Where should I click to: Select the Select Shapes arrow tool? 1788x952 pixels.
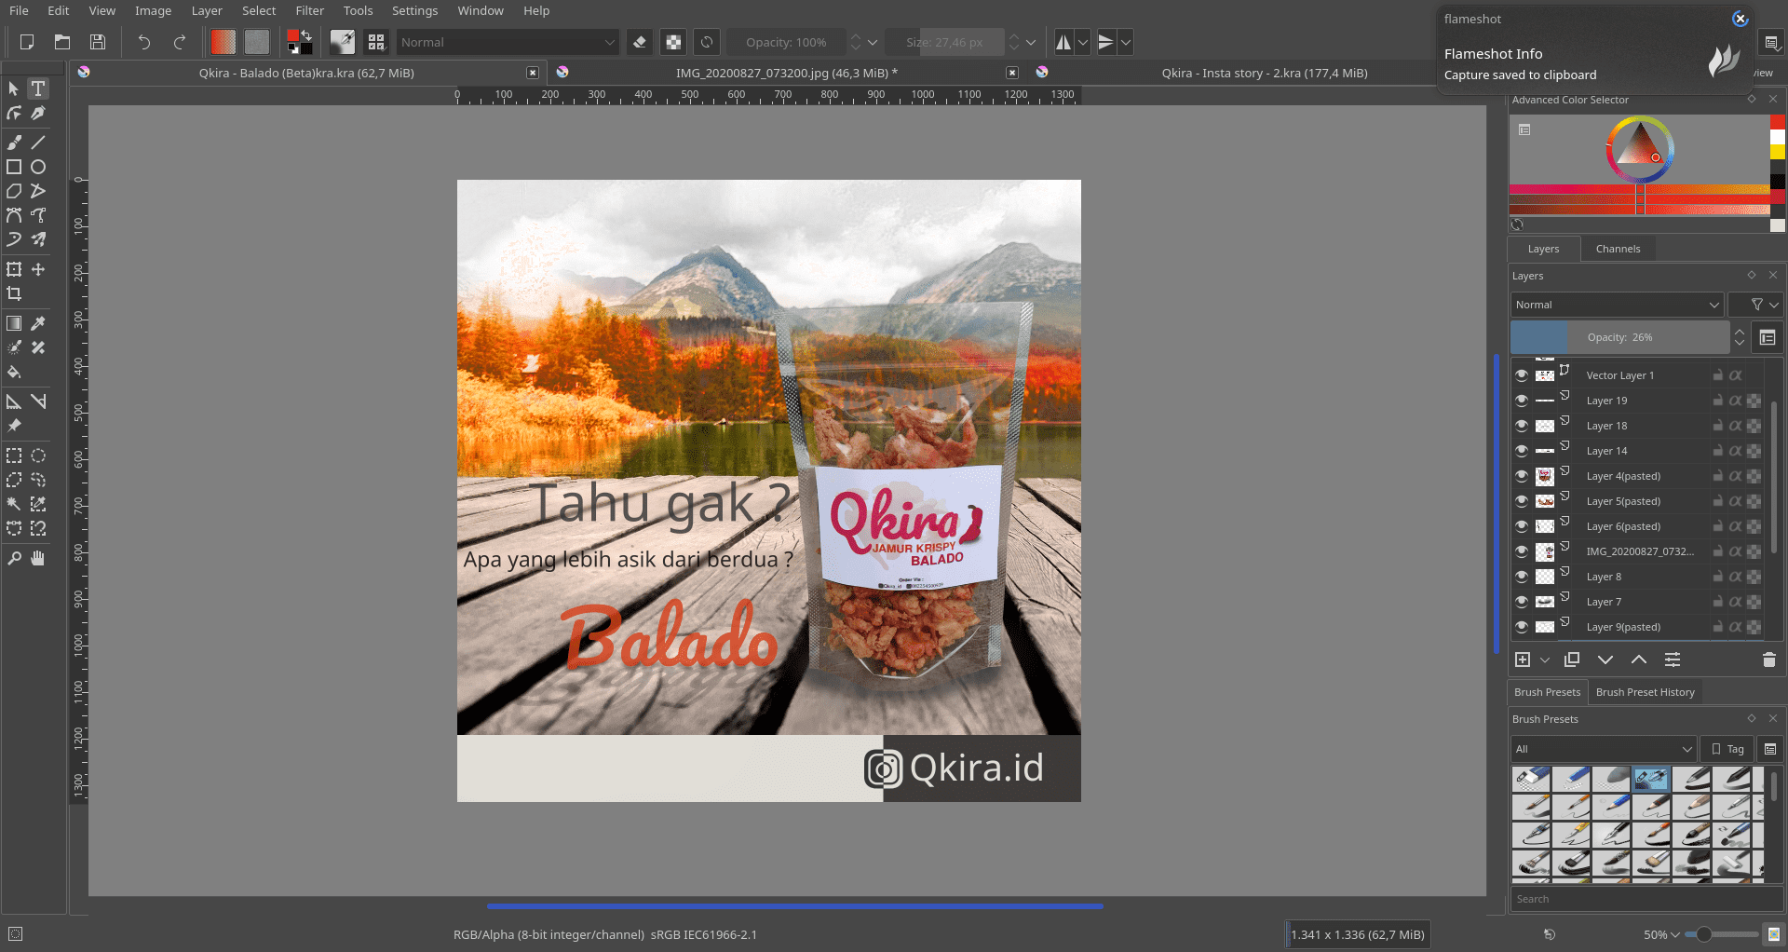click(14, 88)
